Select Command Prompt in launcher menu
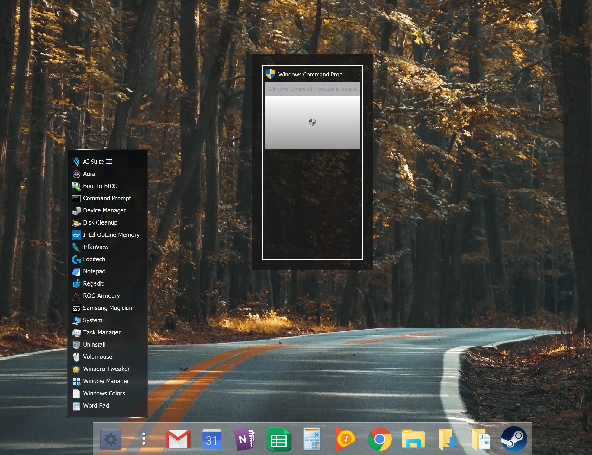This screenshot has width=592, height=455. (x=107, y=198)
